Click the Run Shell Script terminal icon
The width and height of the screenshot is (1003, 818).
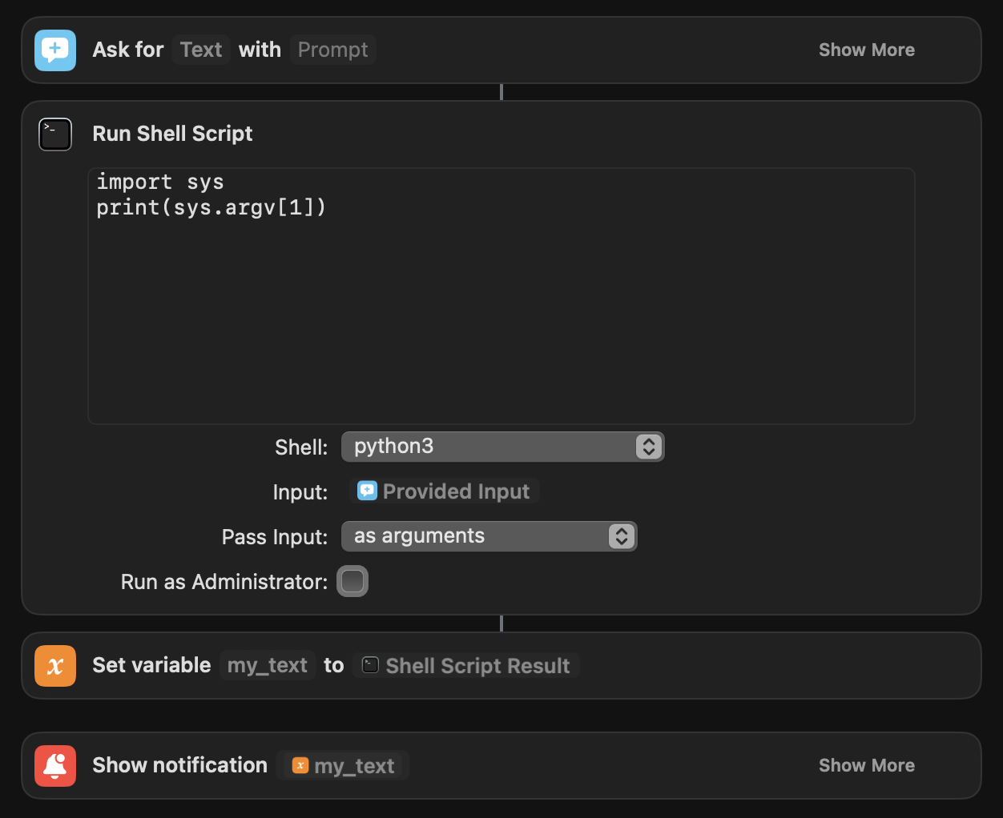pos(55,134)
